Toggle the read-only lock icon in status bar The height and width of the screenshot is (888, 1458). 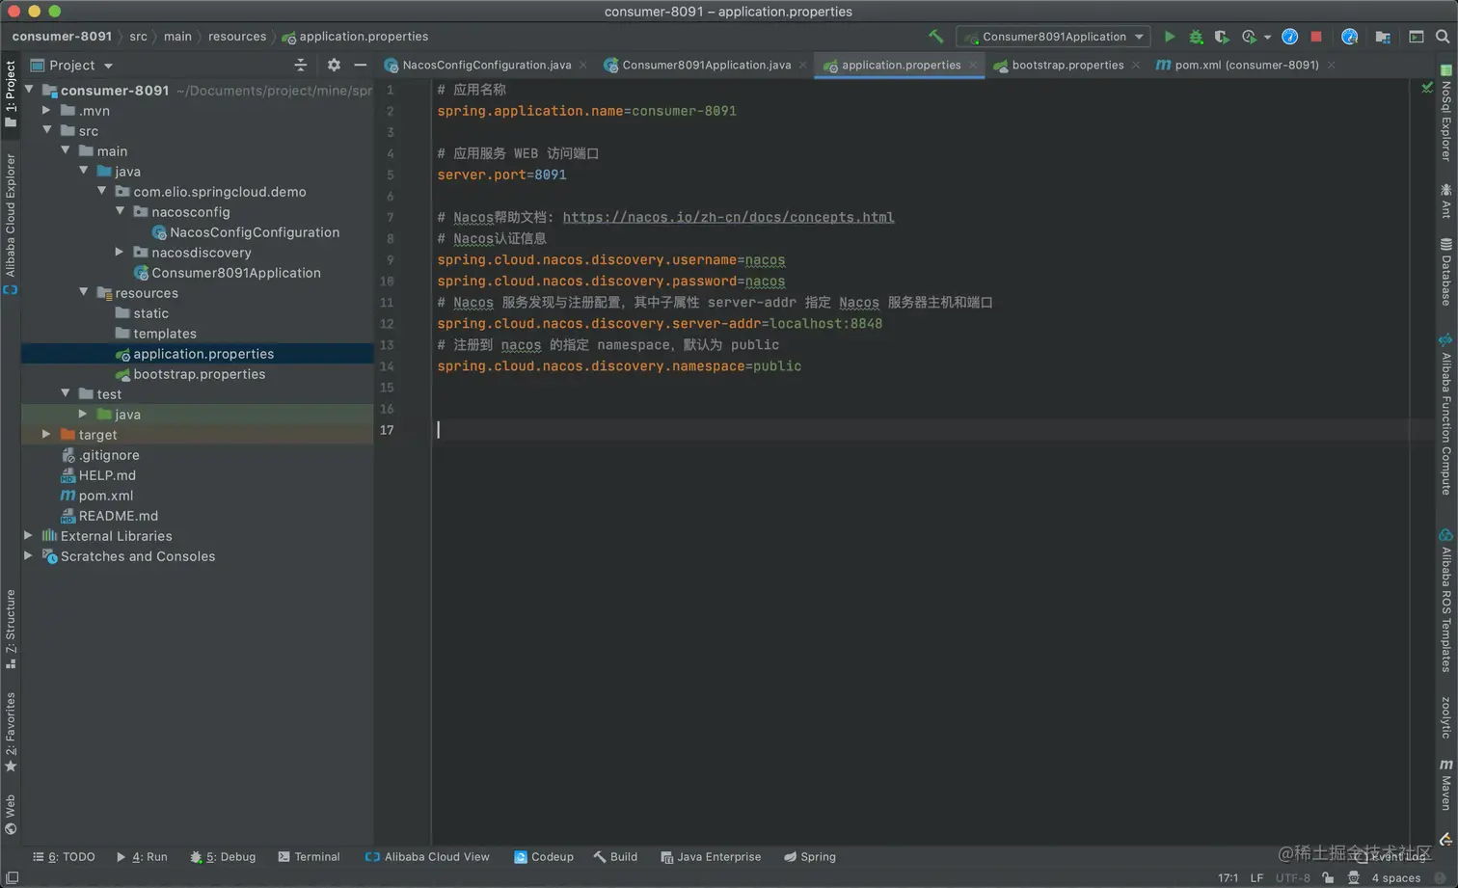(x=1329, y=877)
